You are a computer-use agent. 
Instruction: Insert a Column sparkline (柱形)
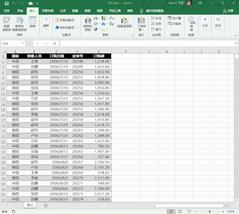point(156,24)
